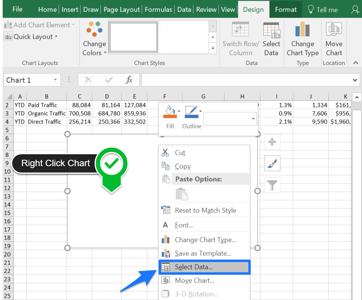Click the Quick Layout icon

pos(8,37)
